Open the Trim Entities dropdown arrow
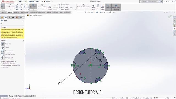This screenshot has width=176, height=99. (33, 10)
